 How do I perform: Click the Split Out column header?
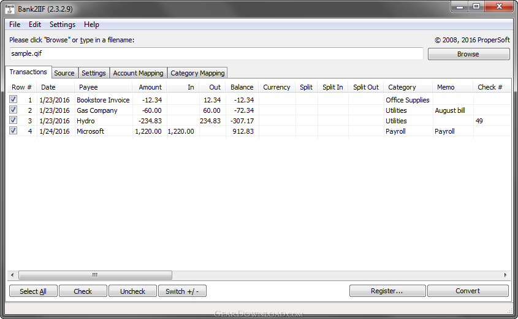click(366, 87)
